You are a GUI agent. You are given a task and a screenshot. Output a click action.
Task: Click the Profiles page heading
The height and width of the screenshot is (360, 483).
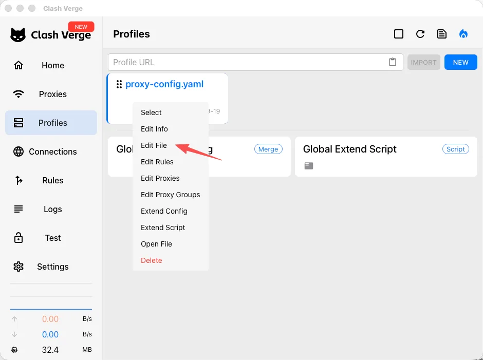click(x=132, y=34)
